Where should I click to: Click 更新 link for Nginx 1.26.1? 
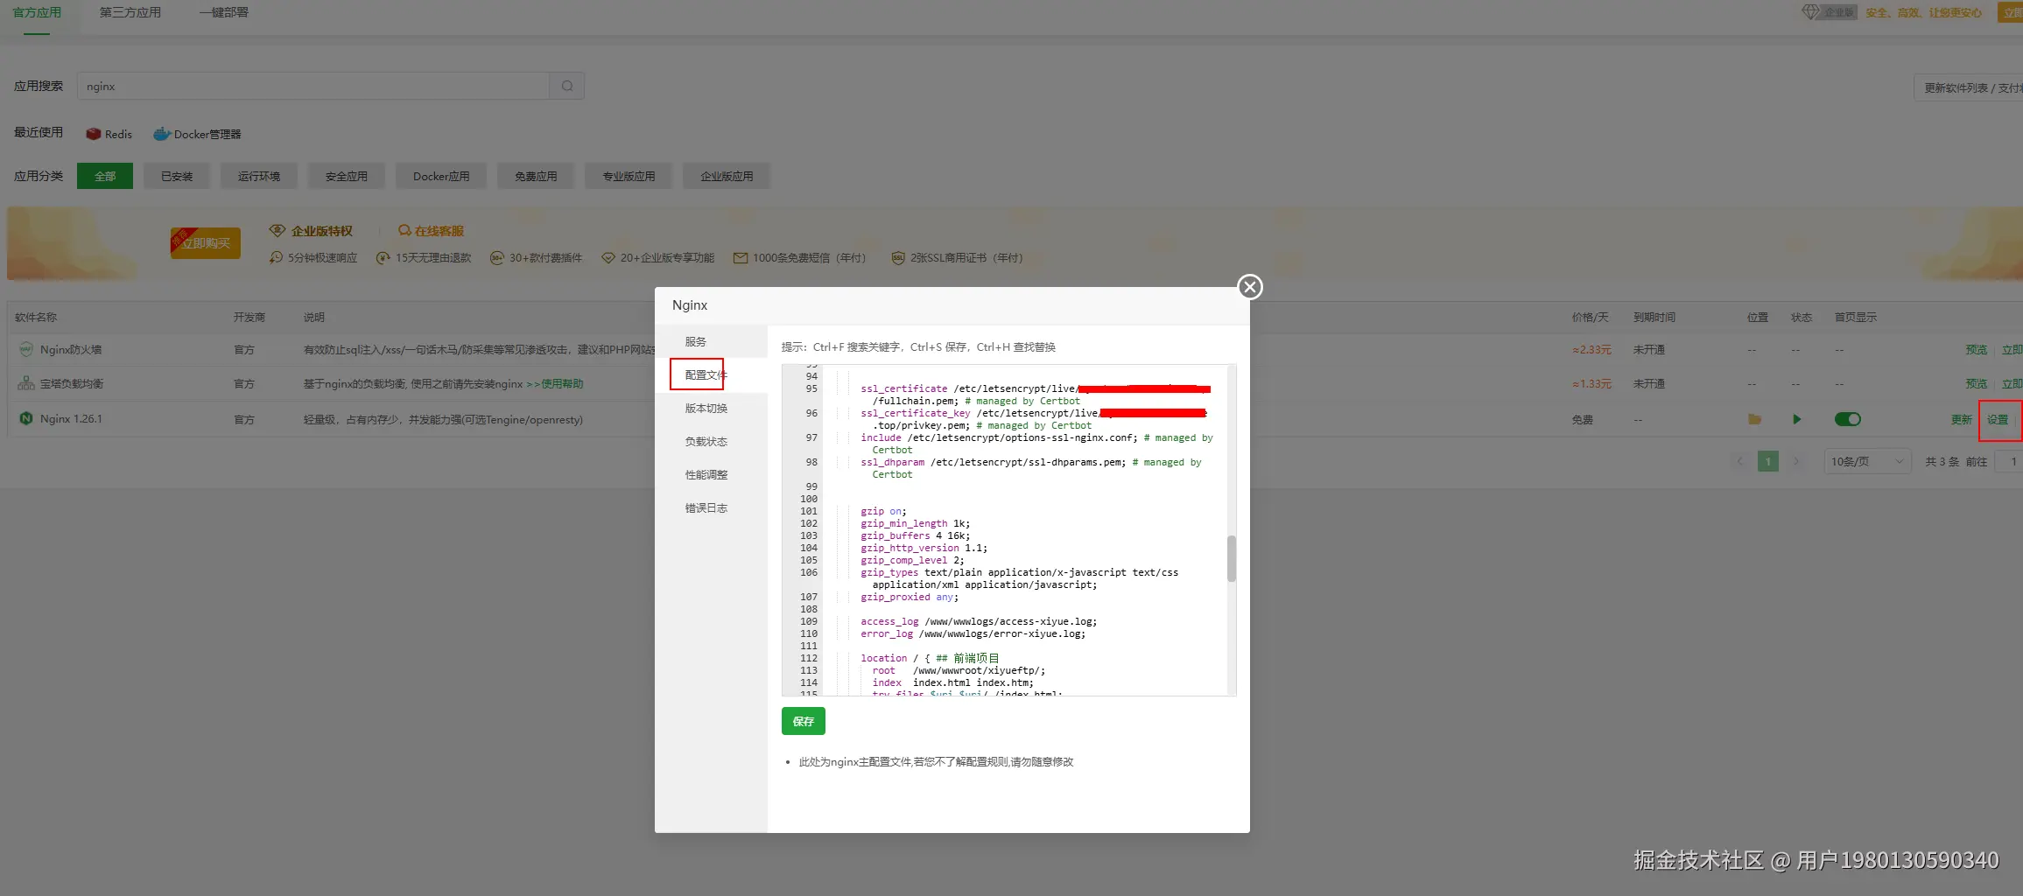1962,419
